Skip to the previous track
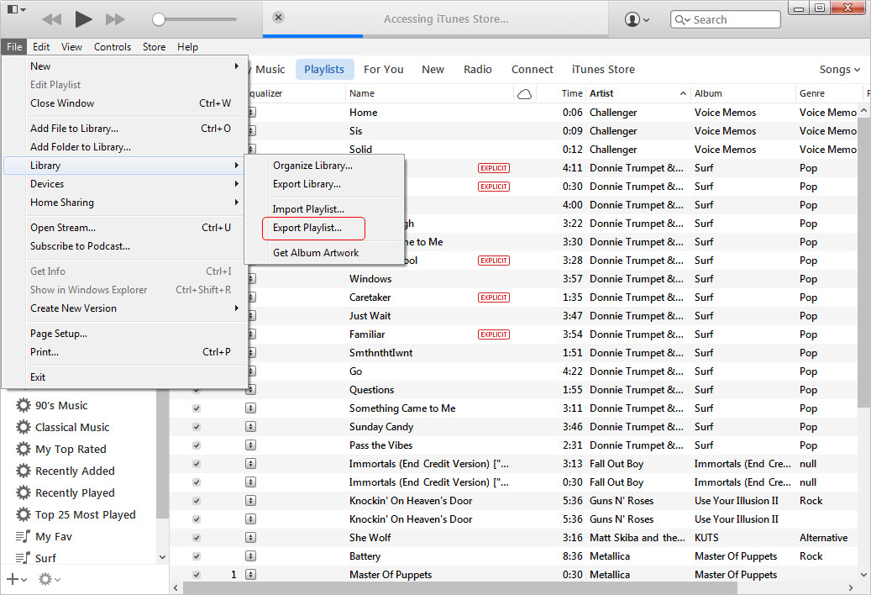Image resolution: width=871 pixels, height=595 pixels. click(x=51, y=18)
